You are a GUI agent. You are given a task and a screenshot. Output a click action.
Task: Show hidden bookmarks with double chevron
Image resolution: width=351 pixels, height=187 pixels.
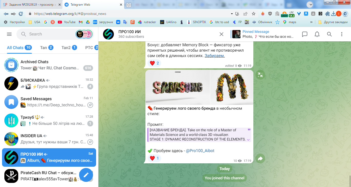pos(312,22)
